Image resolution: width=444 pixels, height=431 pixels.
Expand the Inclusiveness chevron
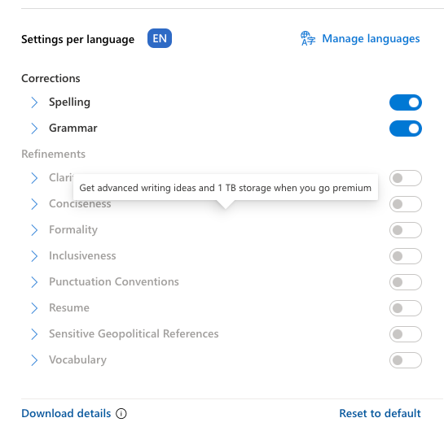pos(34,256)
